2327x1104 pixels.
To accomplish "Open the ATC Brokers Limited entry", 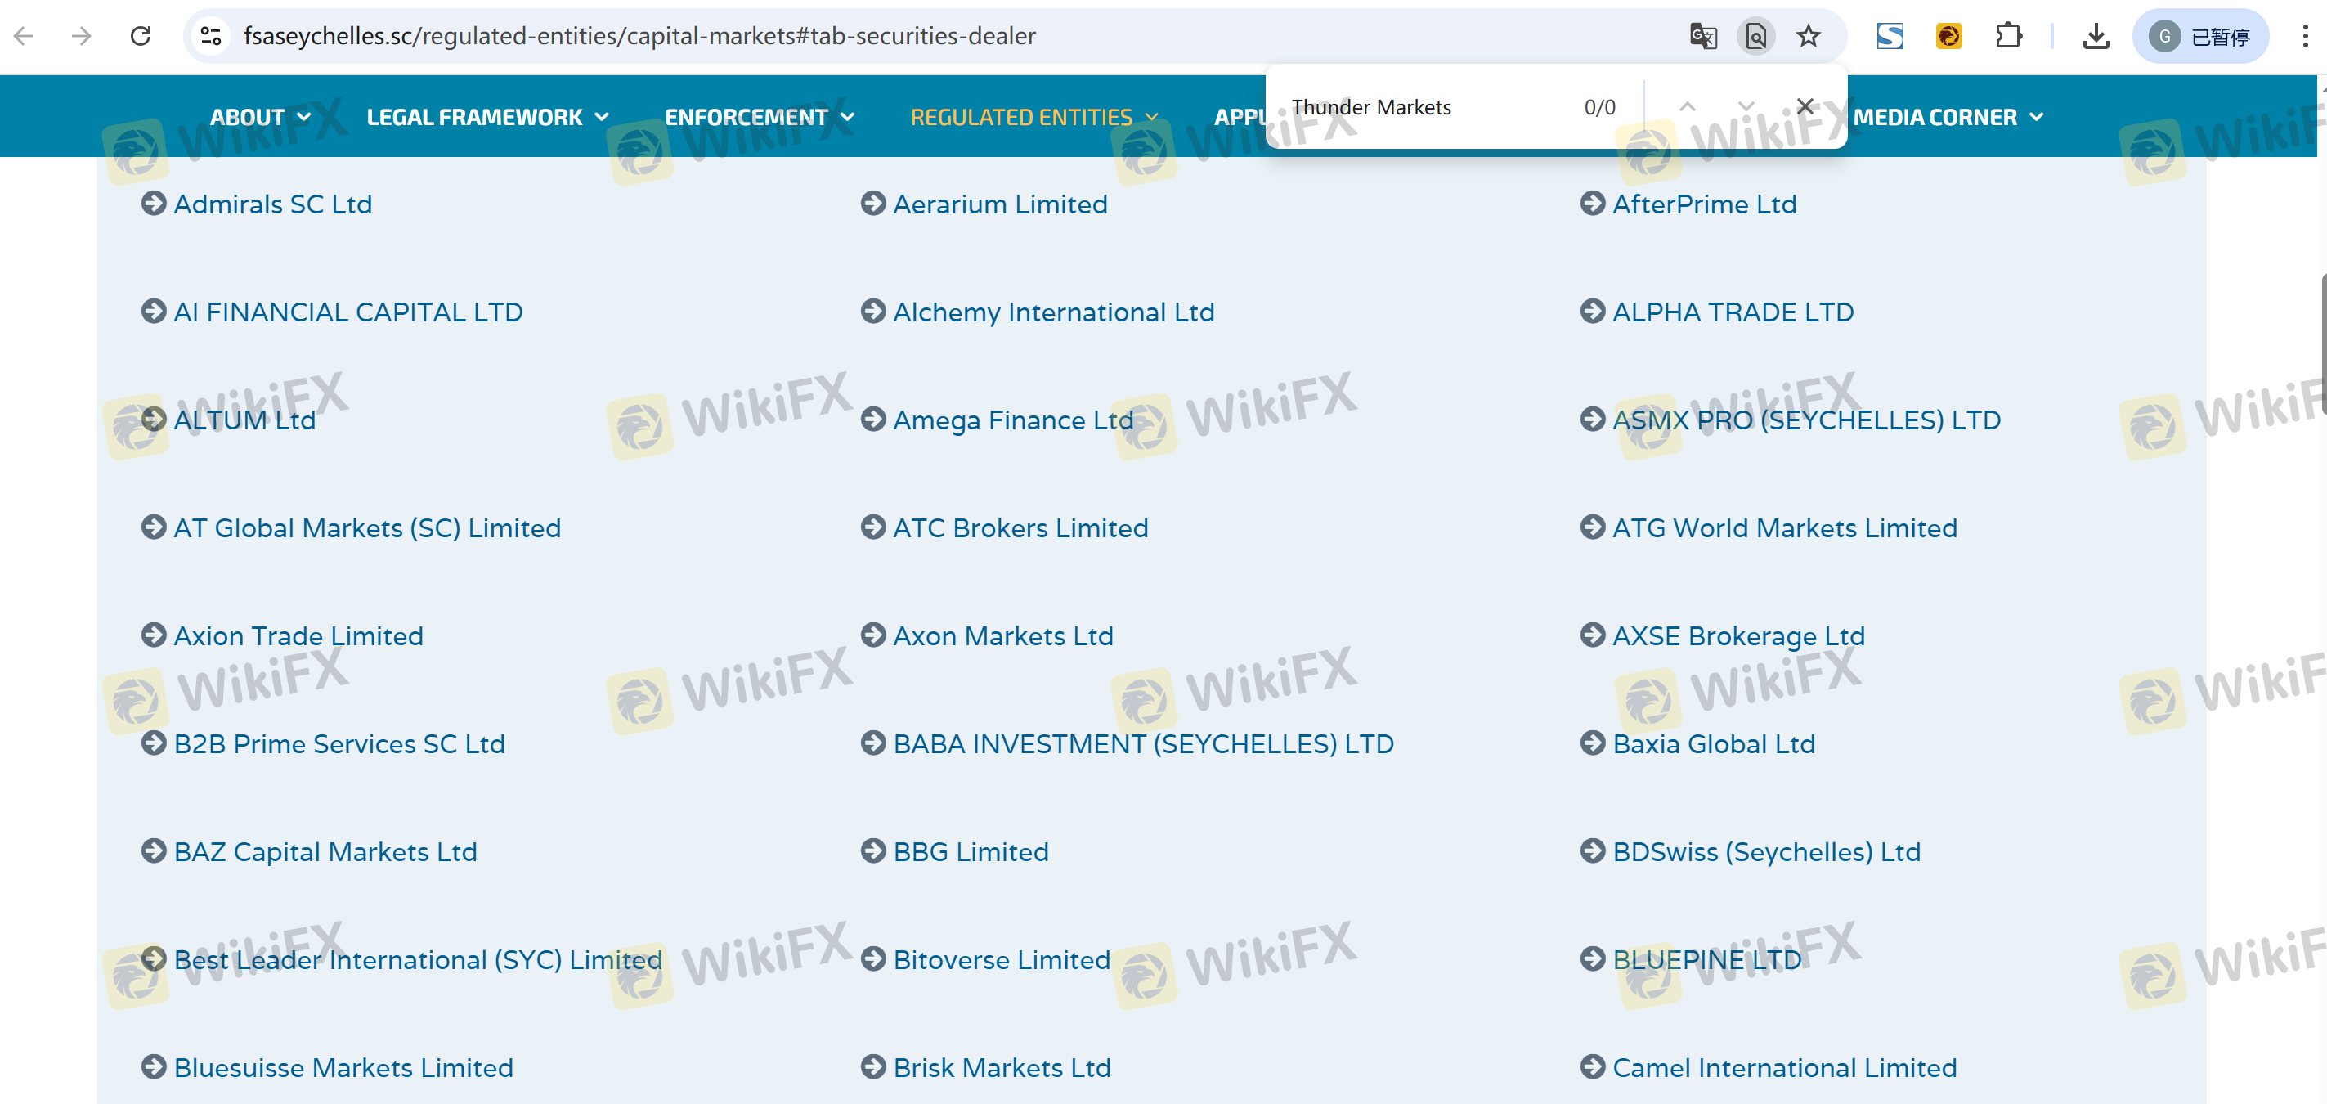I will pos(1020,528).
